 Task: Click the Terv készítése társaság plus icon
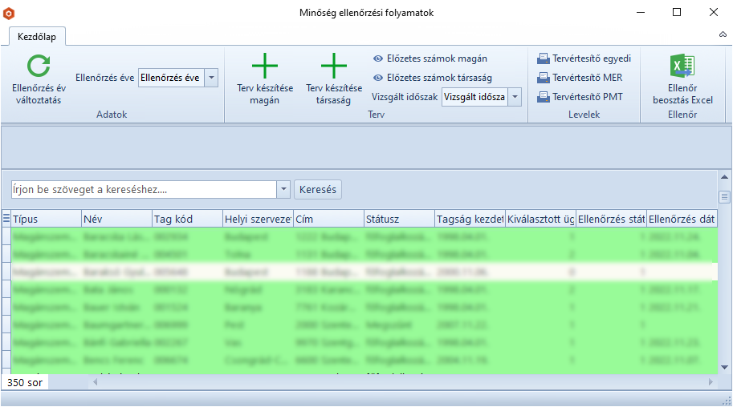pos(334,66)
